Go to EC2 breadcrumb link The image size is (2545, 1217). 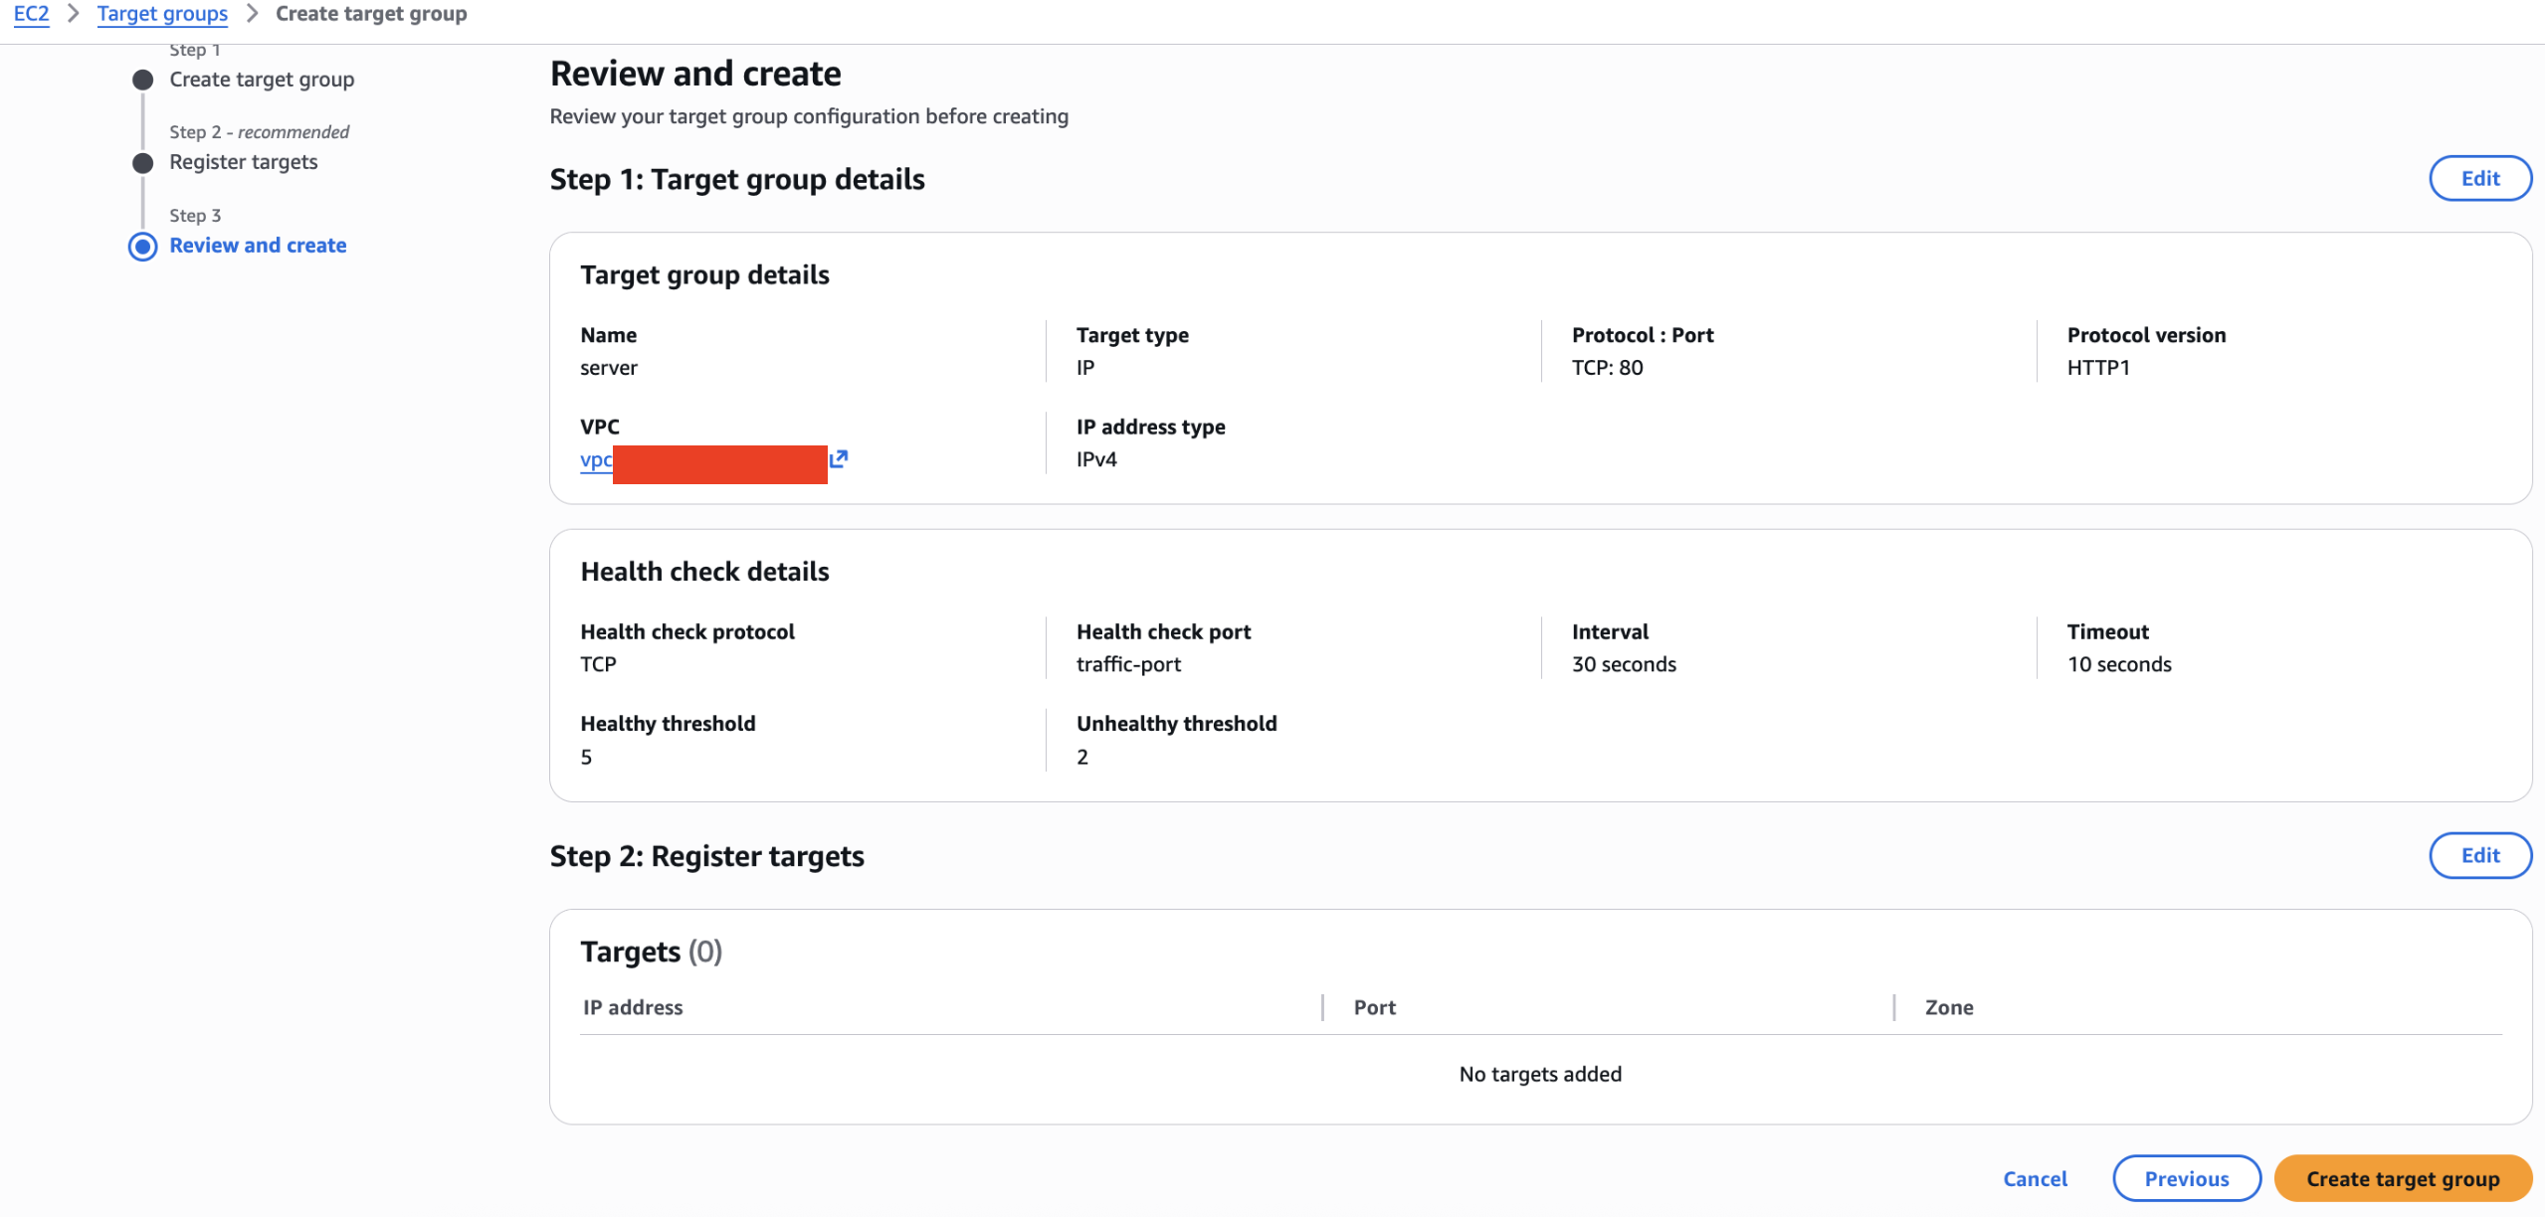point(31,14)
